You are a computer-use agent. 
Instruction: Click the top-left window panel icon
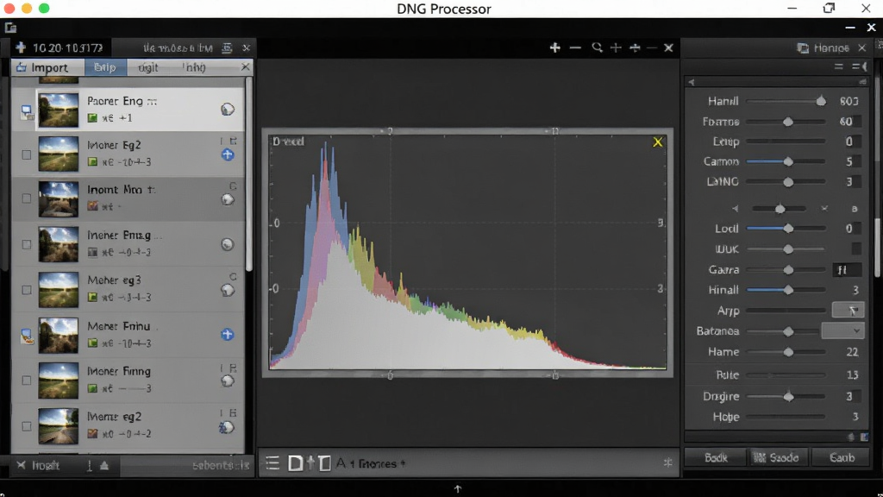[x=10, y=27]
